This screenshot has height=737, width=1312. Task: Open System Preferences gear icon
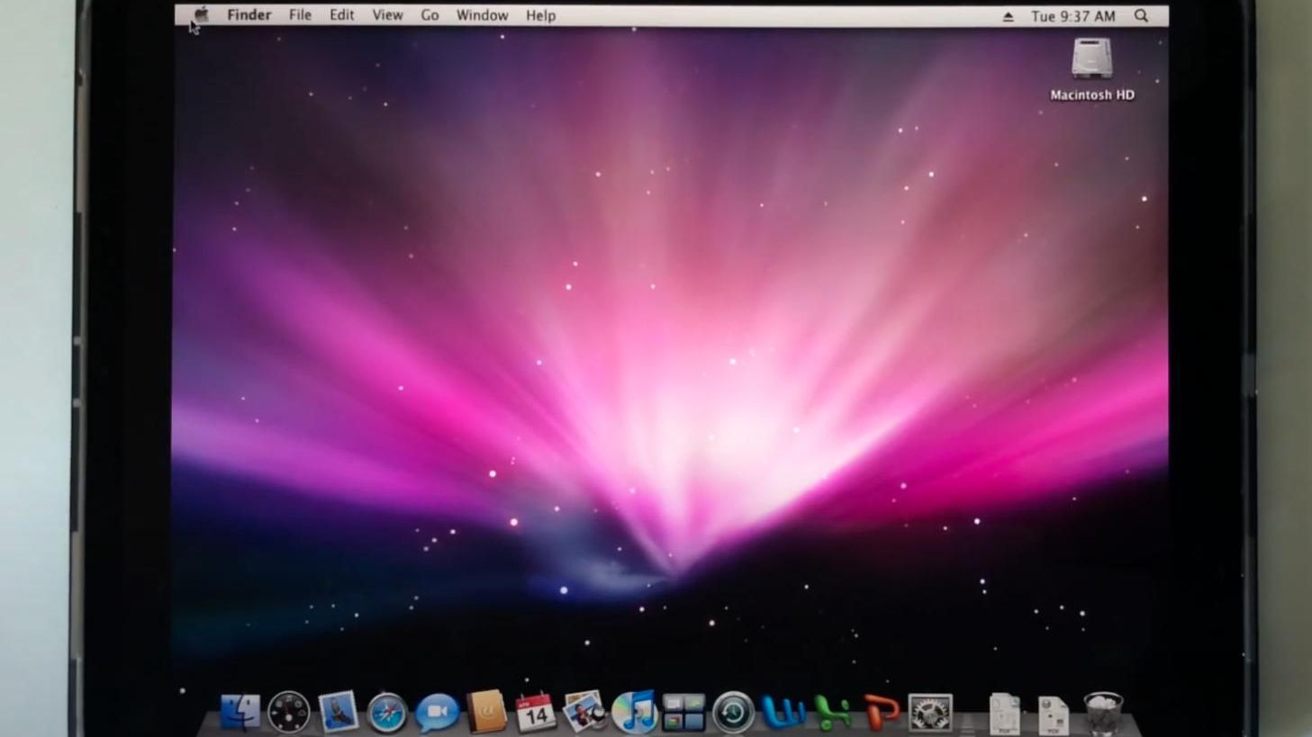[x=930, y=714]
